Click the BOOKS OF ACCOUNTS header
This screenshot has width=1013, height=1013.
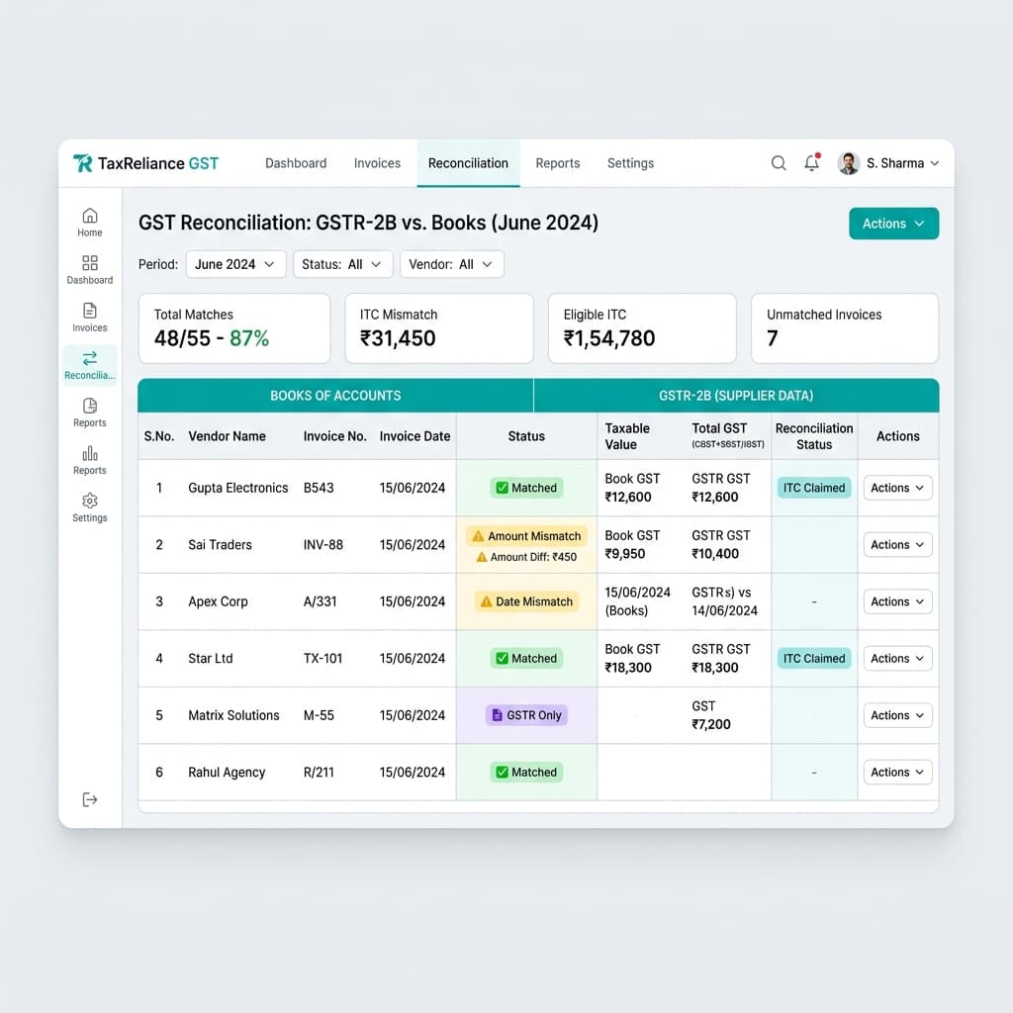pyautogui.click(x=335, y=396)
